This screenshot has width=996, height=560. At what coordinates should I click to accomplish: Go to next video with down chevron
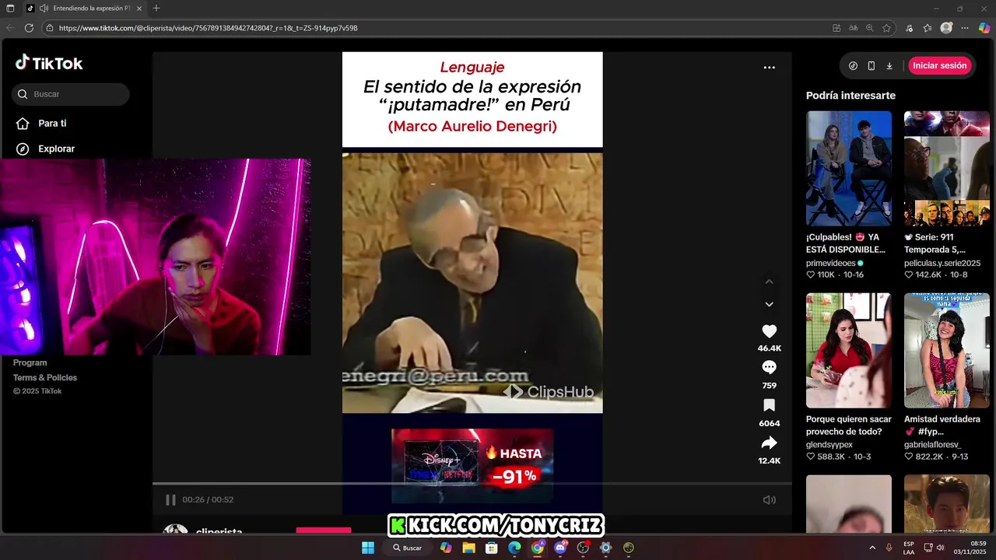point(769,304)
